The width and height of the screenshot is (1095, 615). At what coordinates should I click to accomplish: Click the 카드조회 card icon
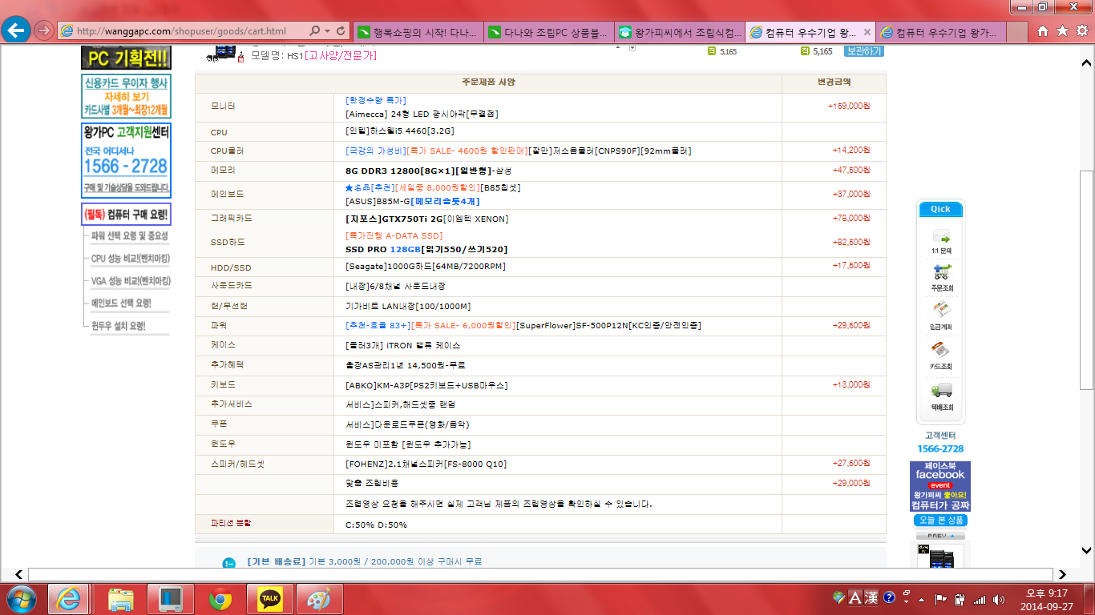[x=941, y=351]
